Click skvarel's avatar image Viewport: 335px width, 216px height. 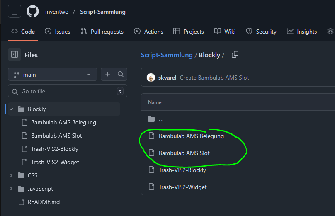point(151,78)
